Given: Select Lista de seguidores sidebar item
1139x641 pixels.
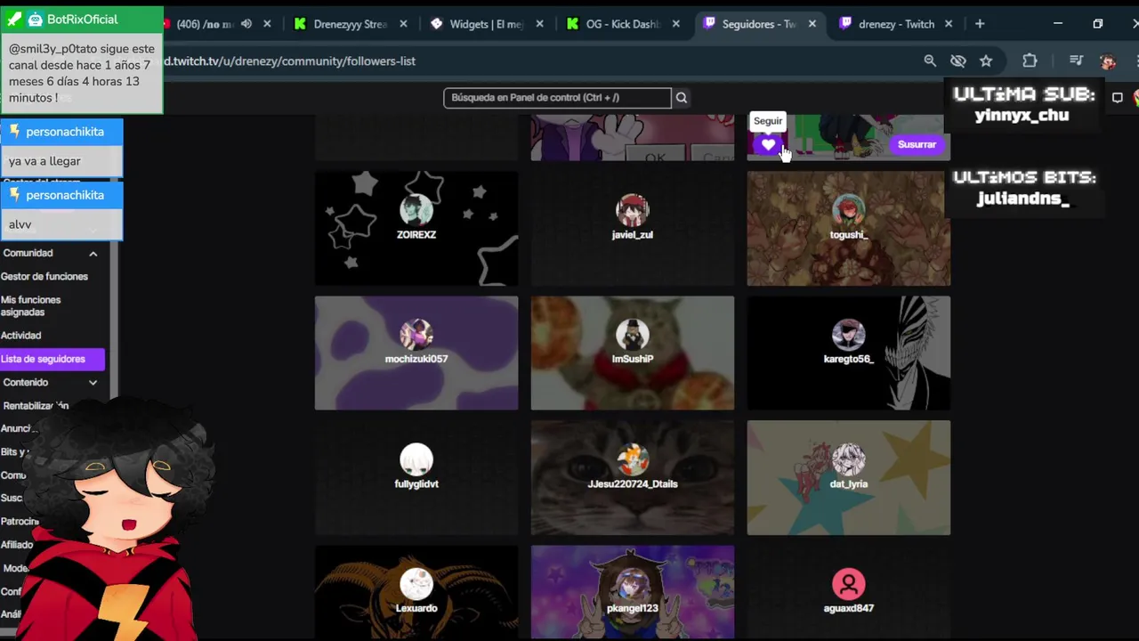Looking at the screenshot, I should click(52, 359).
